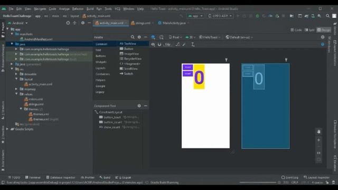Switch editor to Code view
The width and height of the screenshot is (338, 190).
pyautogui.click(x=296, y=30)
